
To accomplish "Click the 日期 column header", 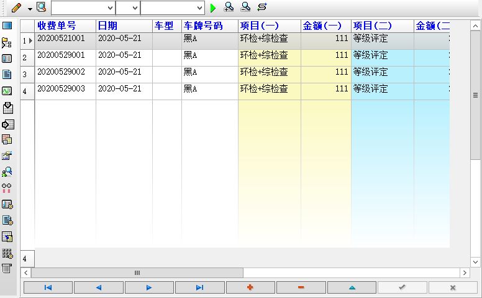I will [124, 26].
